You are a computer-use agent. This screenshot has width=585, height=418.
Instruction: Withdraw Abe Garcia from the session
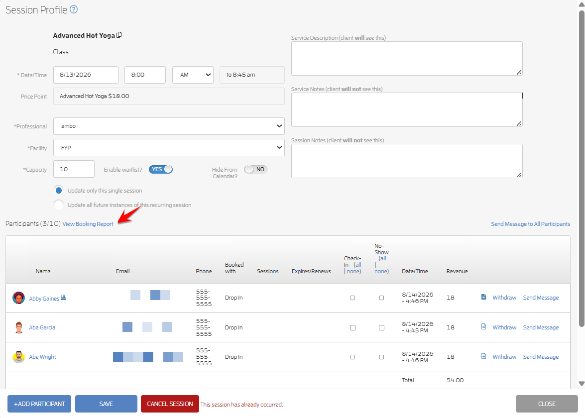[x=504, y=327]
